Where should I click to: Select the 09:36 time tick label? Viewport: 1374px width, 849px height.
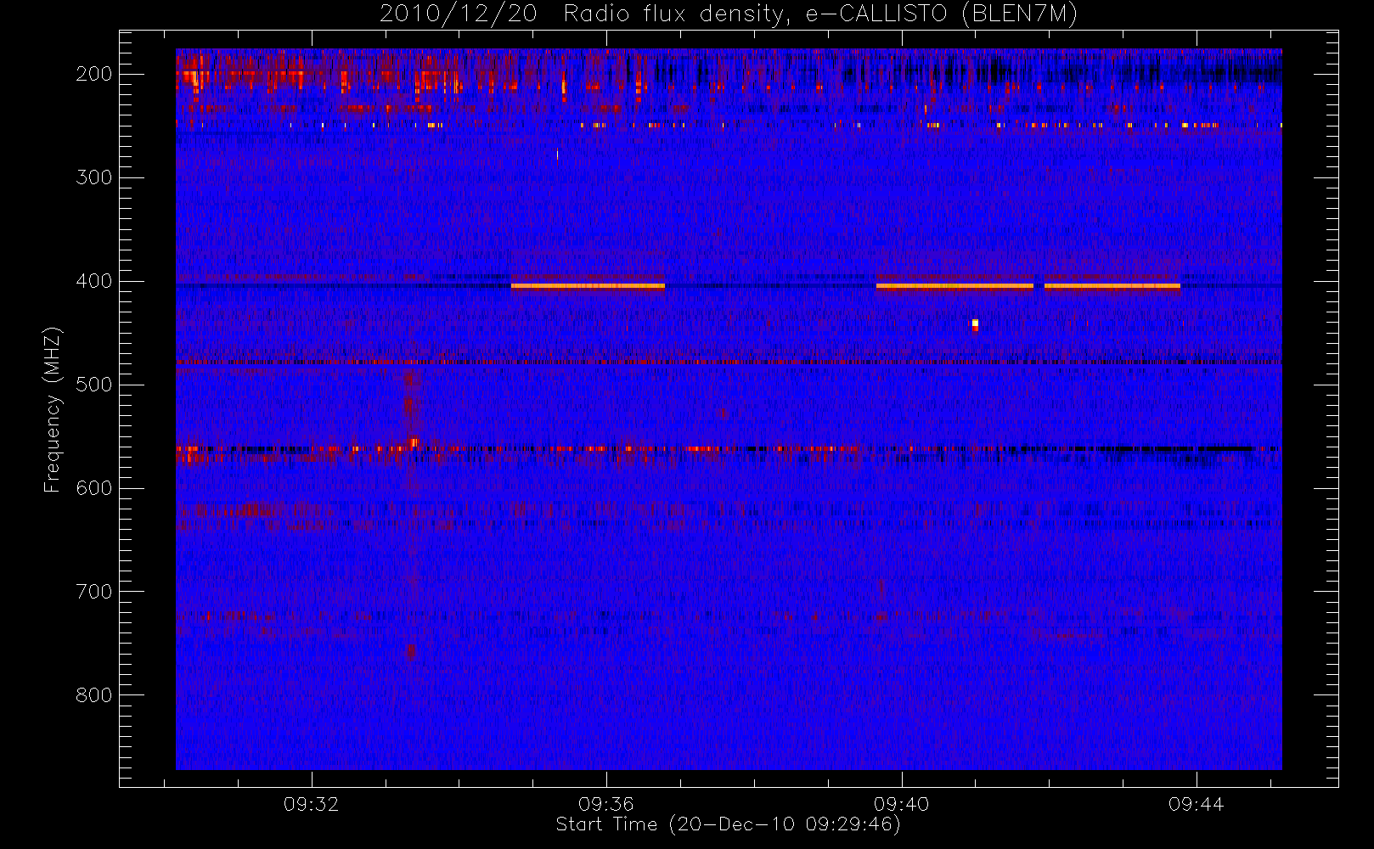tap(606, 804)
